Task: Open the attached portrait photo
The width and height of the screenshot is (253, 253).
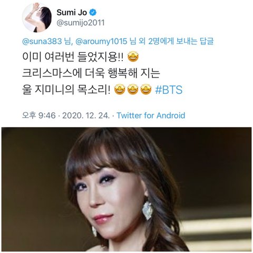Action: pos(126,189)
